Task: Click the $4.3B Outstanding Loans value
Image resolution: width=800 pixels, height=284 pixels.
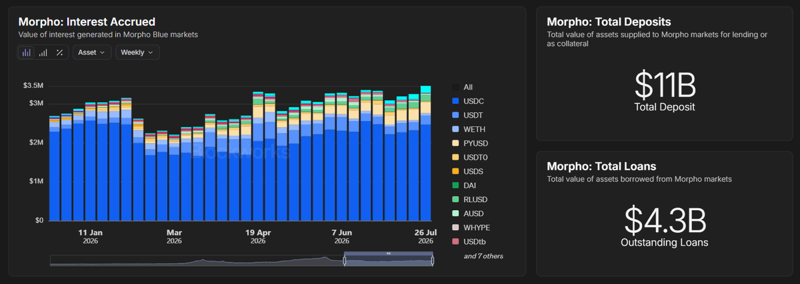Action: tap(665, 220)
